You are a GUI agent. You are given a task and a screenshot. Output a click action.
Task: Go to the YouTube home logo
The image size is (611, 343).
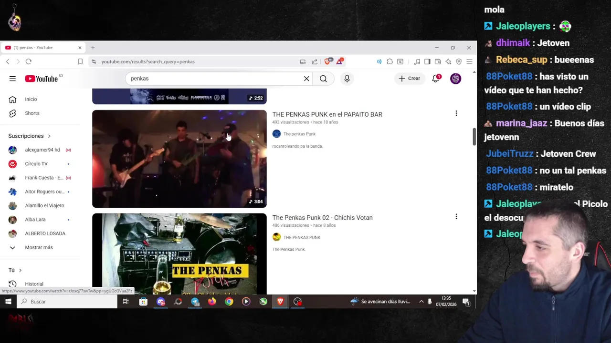click(42, 79)
